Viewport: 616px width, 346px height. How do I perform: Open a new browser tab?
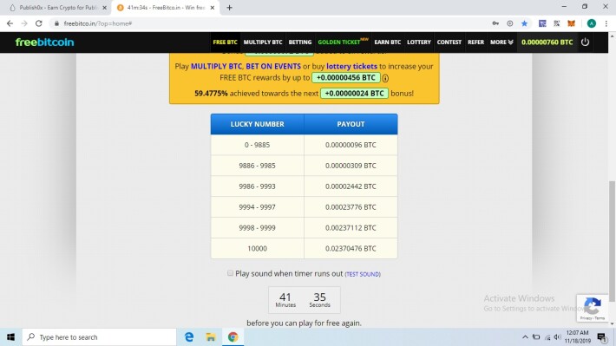pos(229,8)
